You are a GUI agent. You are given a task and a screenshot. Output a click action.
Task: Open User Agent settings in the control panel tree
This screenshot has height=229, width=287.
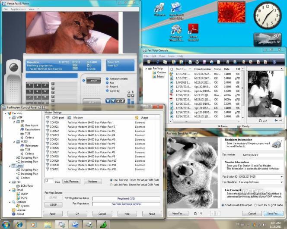point(32,125)
